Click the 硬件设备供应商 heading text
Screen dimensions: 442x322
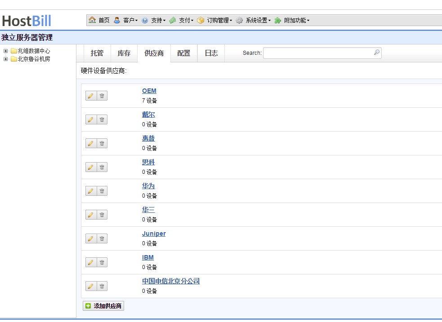pyautogui.click(x=103, y=71)
